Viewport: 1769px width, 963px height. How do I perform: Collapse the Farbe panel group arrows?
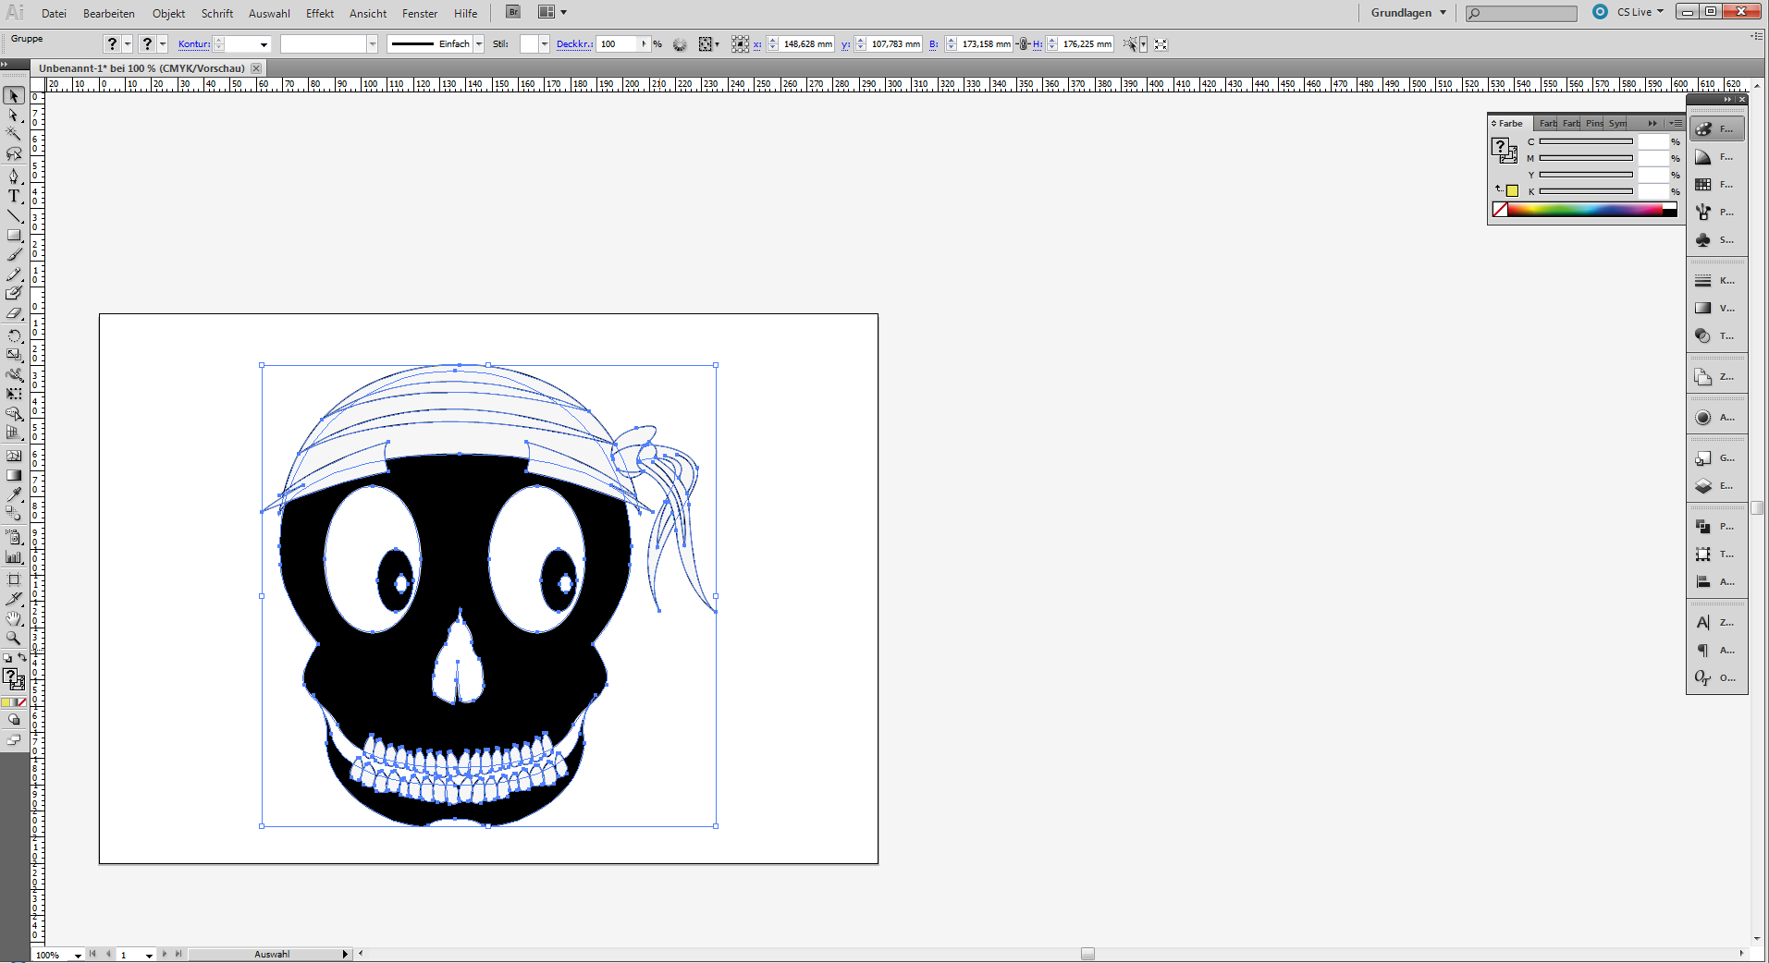1652,124
